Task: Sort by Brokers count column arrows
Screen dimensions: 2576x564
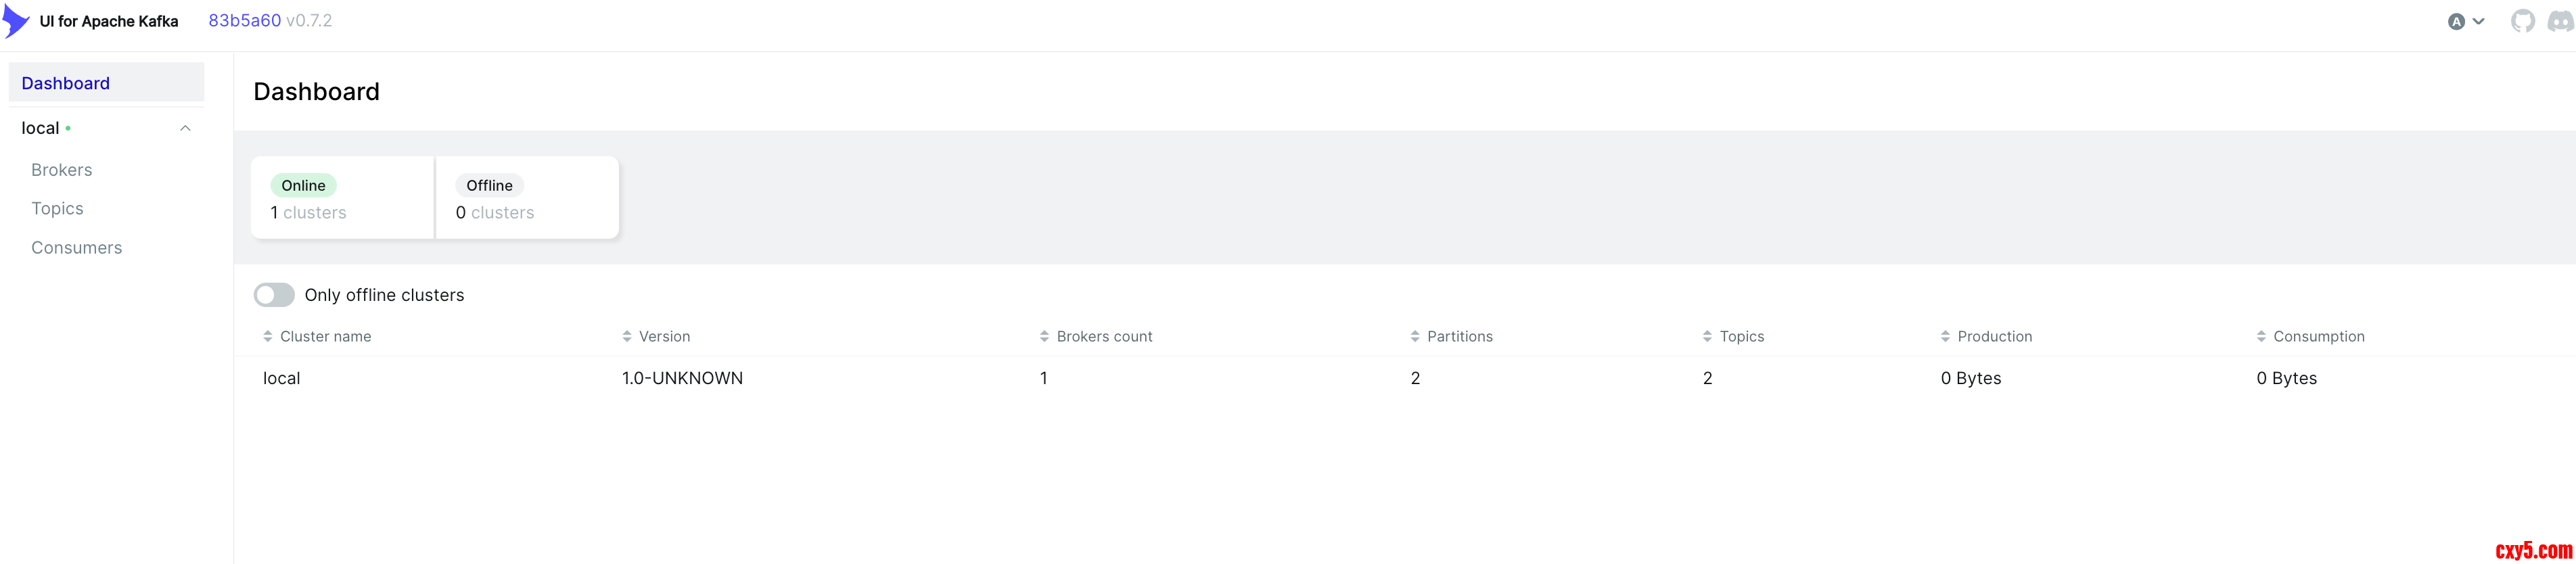Action: coord(1044,336)
